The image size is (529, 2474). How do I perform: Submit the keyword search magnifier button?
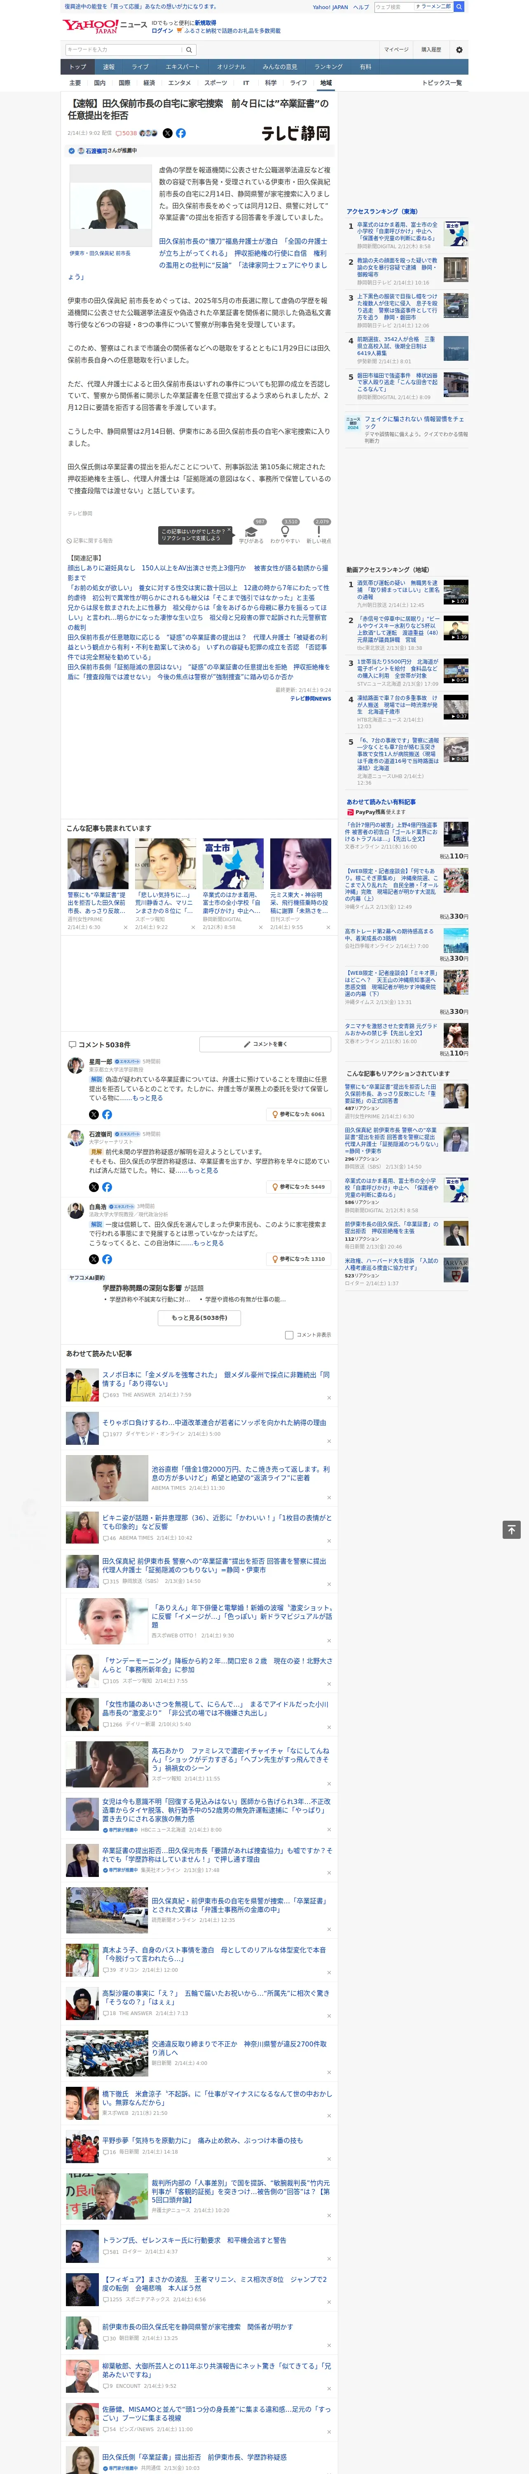189,50
